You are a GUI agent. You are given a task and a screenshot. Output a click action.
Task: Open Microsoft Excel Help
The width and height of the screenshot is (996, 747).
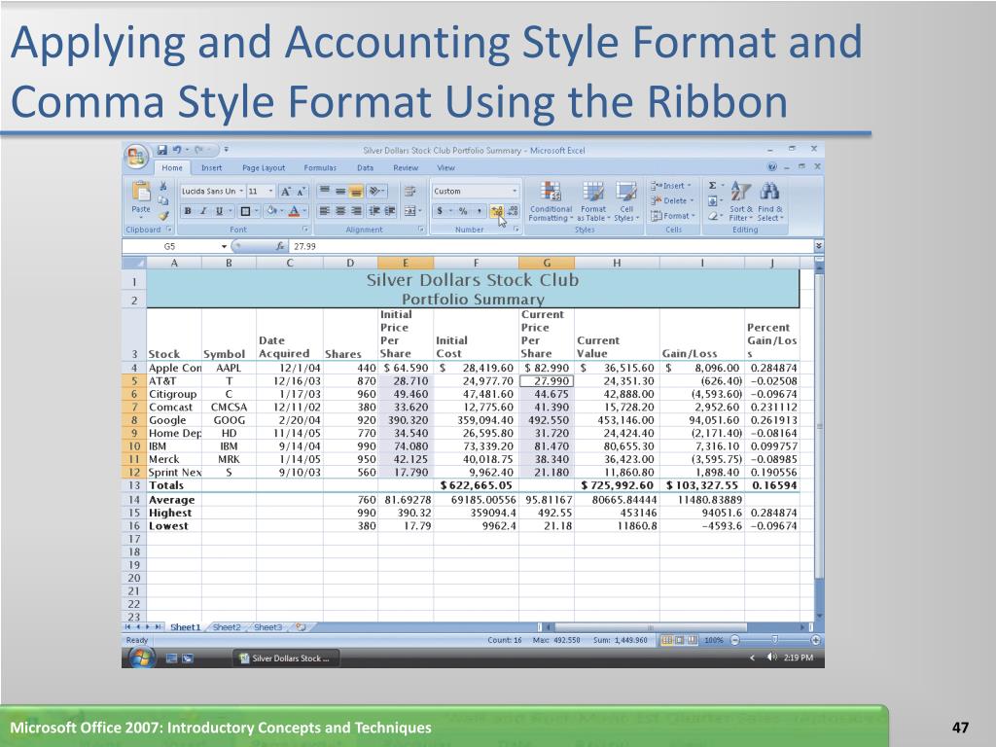point(771,167)
